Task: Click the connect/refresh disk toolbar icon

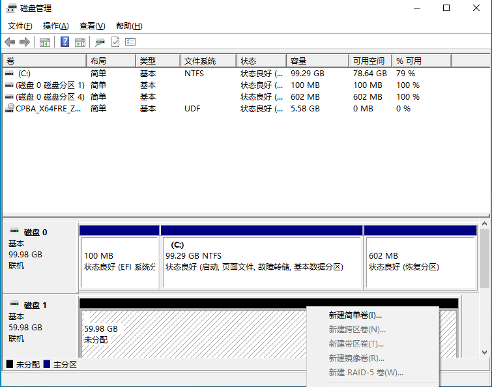Action: (x=100, y=42)
